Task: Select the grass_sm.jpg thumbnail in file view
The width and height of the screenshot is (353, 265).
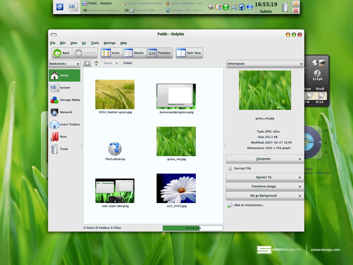Action: pos(176,141)
